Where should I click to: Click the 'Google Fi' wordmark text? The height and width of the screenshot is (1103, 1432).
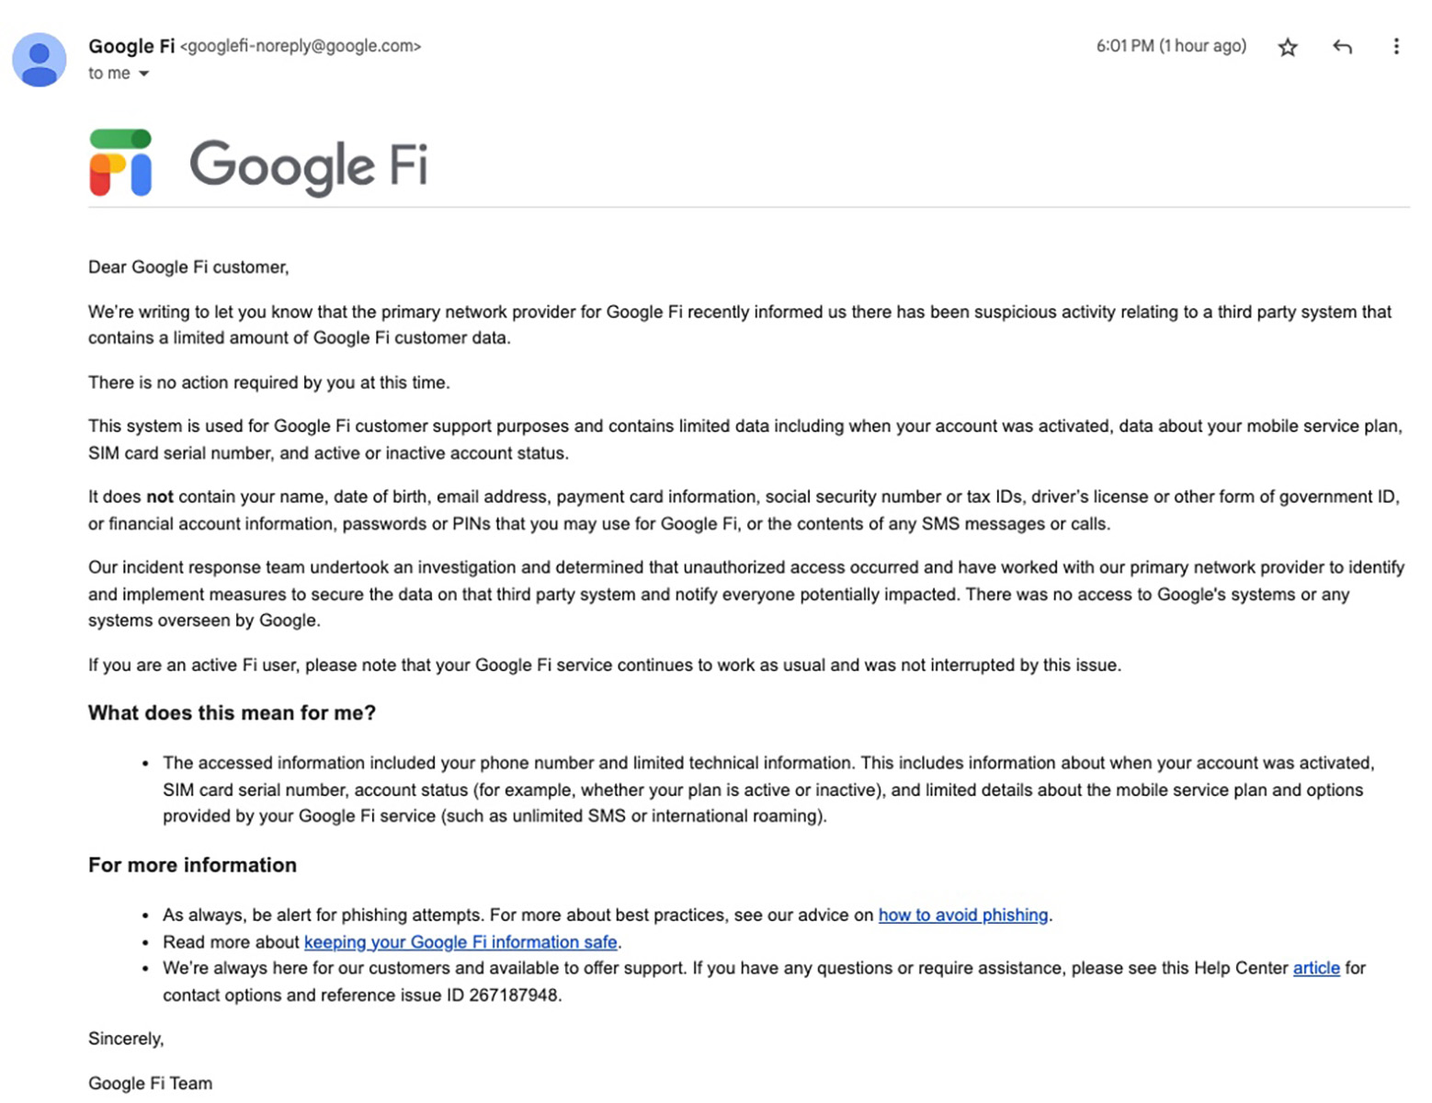309,165
